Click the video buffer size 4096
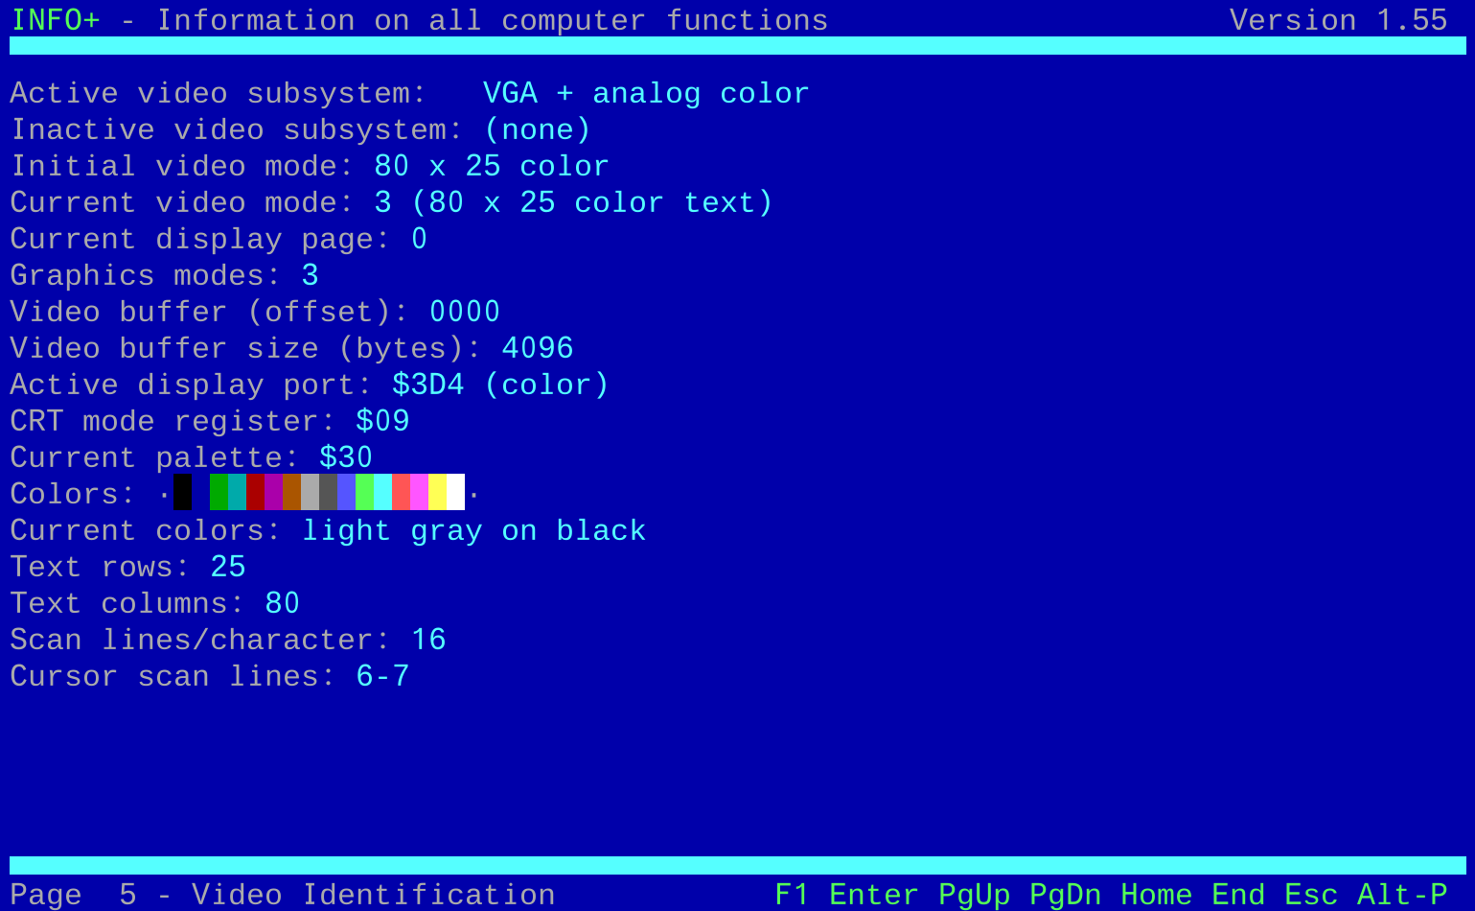 point(538,348)
